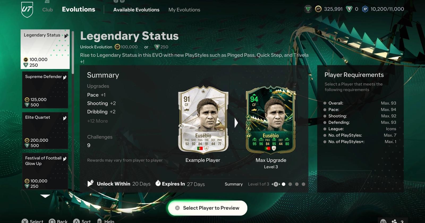Image resolution: width=425 pixels, height=223 pixels.
Task: Select the second level page dot
Action: [290, 184]
